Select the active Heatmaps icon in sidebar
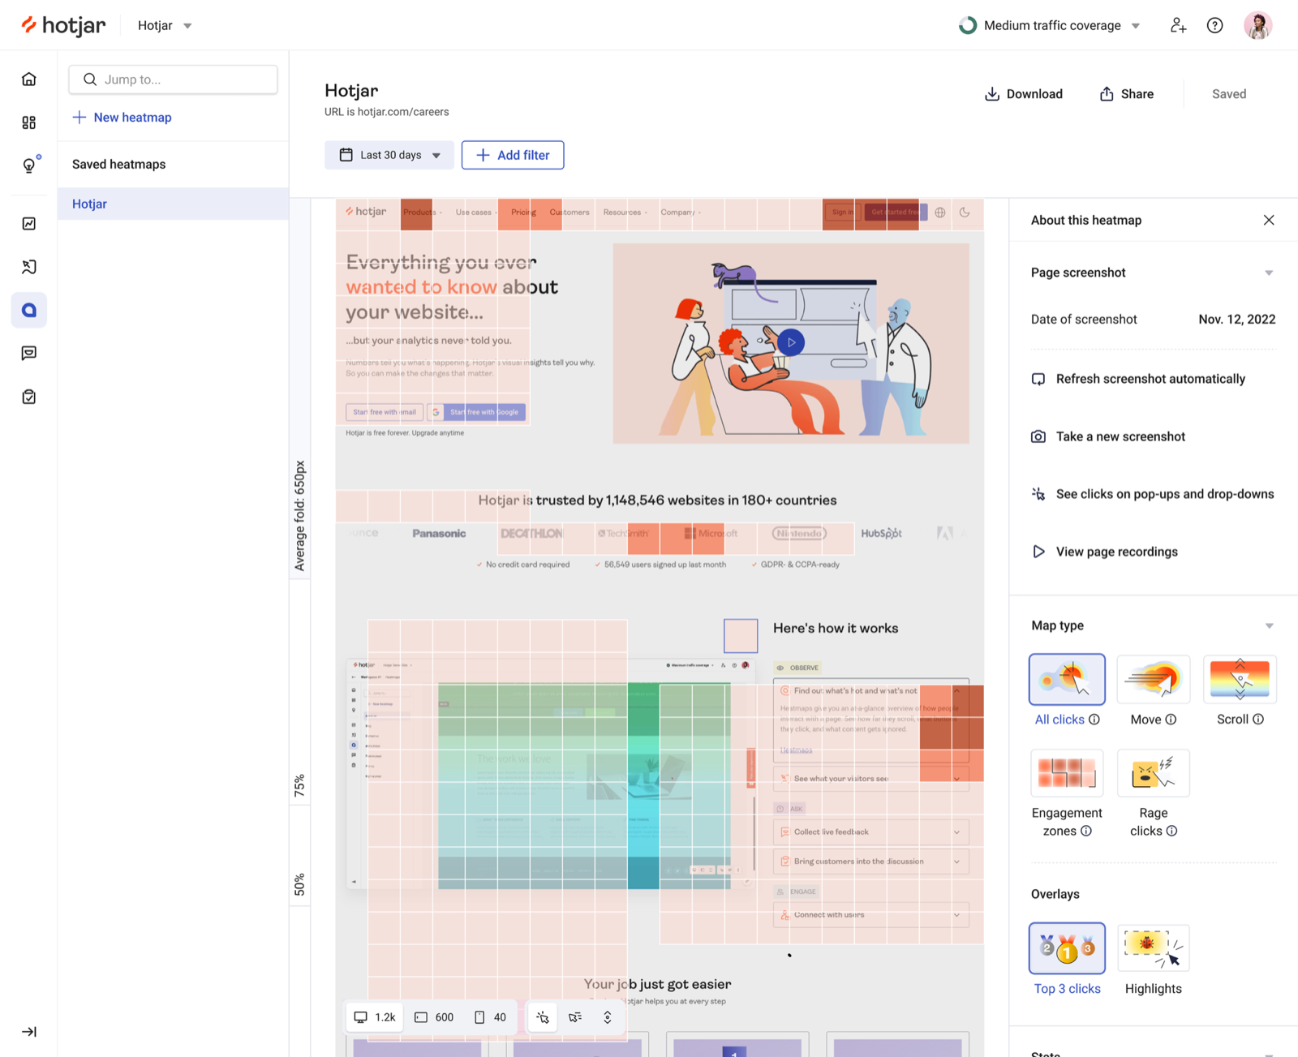The width and height of the screenshot is (1298, 1057). coord(29,310)
